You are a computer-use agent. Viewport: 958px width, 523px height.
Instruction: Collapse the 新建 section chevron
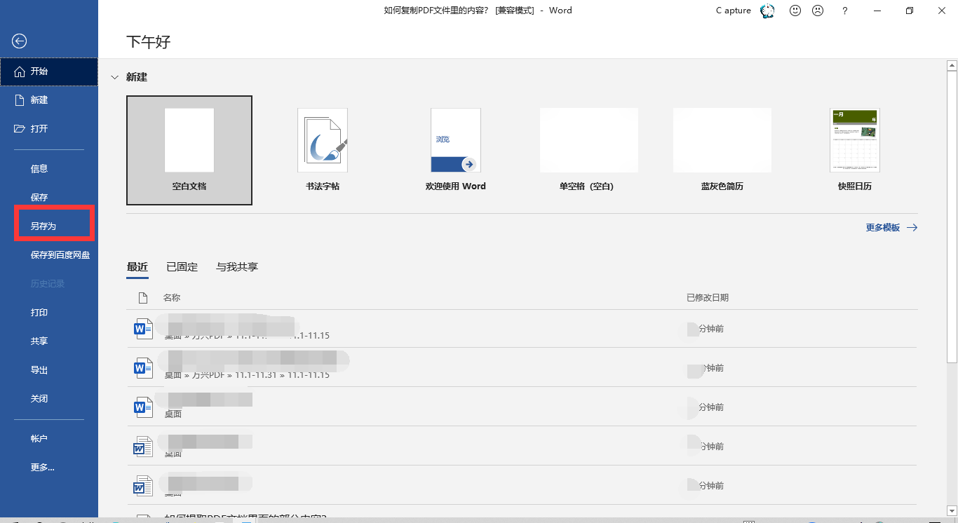[114, 77]
